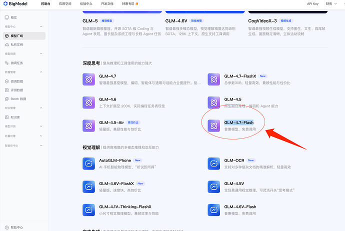Image resolution: width=345 pixels, height=231 pixels.
Task: Select the GLM-4.6V-Flash model icon
Action: [214, 210]
